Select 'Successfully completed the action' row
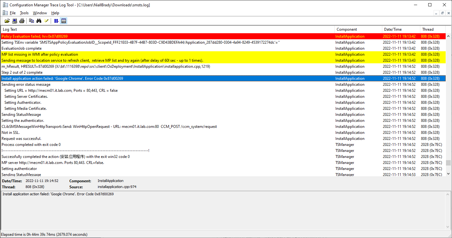Viewport: 452px width, 238px height. coord(223,157)
